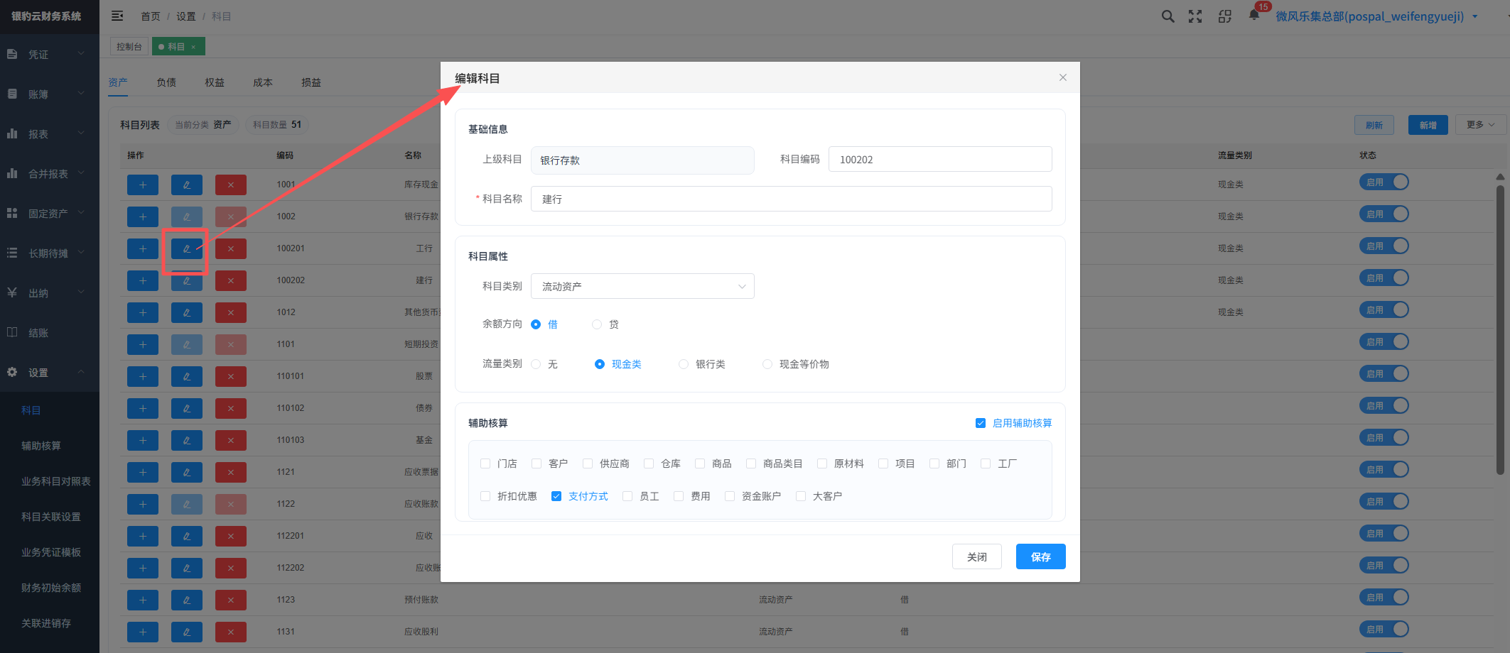Go to 首页 via the breadcrumb
This screenshot has width=1510, height=653.
(151, 16)
